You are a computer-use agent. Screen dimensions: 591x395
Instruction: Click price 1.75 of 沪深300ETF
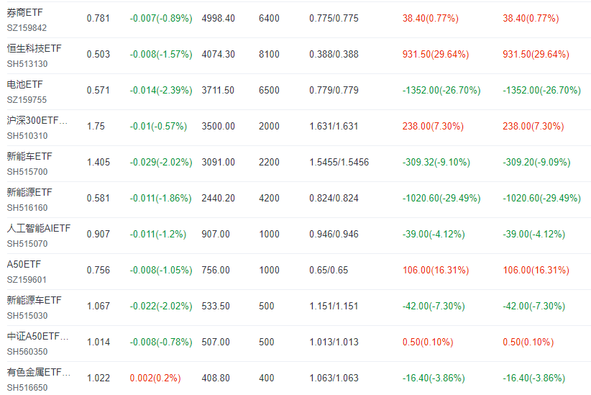pos(96,127)
